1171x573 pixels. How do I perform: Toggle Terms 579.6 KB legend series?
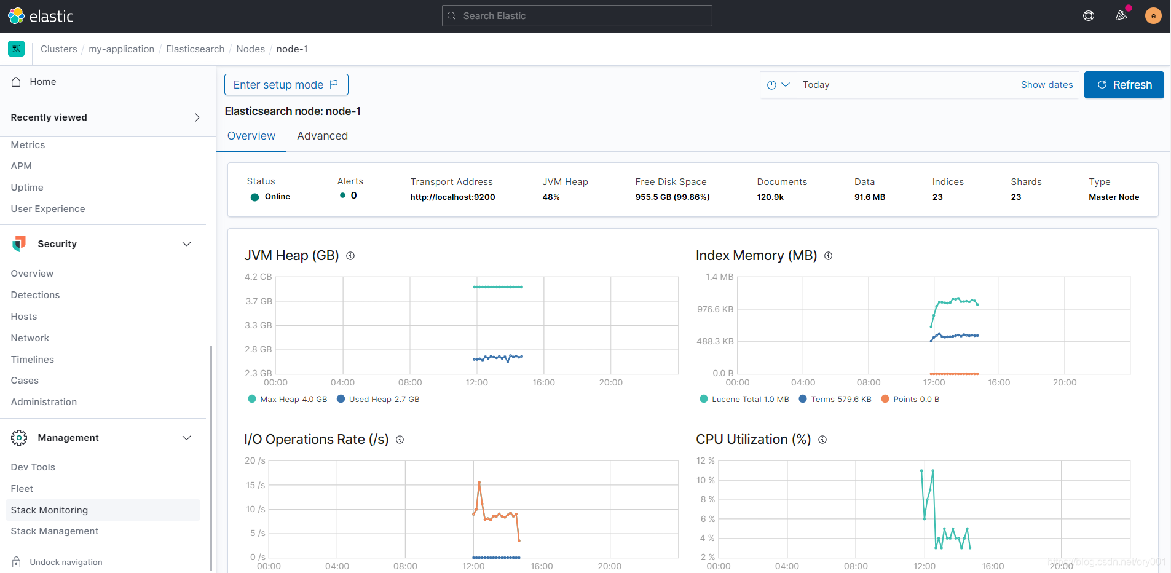pyautogui.click(x=835, y=399)
